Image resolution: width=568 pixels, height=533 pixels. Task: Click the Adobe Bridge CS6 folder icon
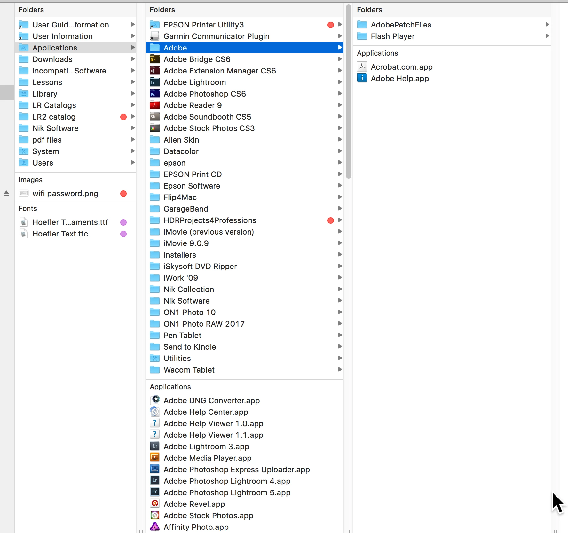pos(155,59)
